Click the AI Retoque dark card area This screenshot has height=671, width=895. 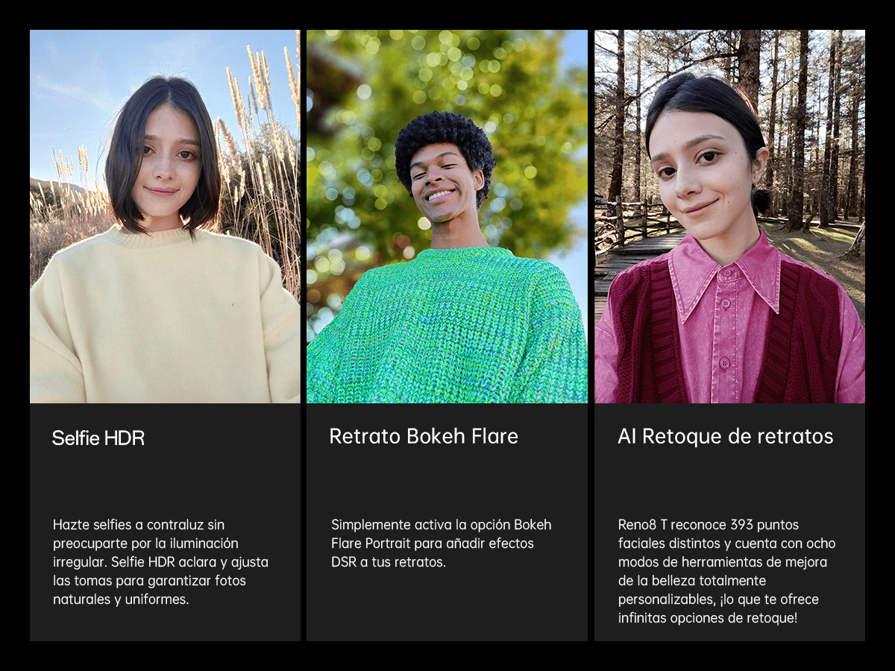click(729, 522)
